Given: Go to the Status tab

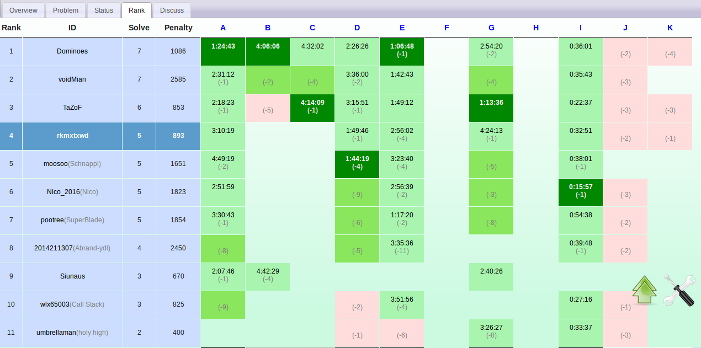Looking at the screenshot, I should coord(103,10).
